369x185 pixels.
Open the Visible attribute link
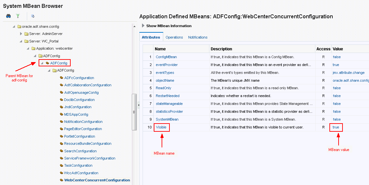point(161,127)
